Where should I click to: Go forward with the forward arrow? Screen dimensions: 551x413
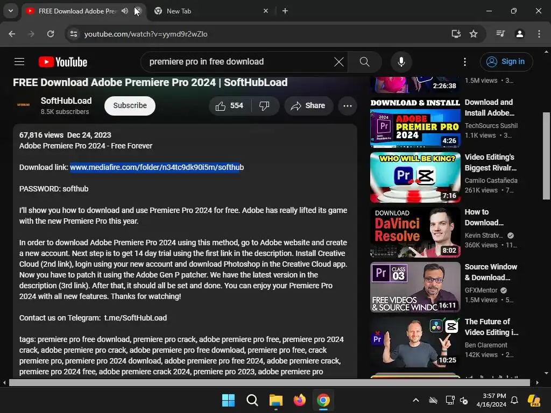(x=31, y=34)
